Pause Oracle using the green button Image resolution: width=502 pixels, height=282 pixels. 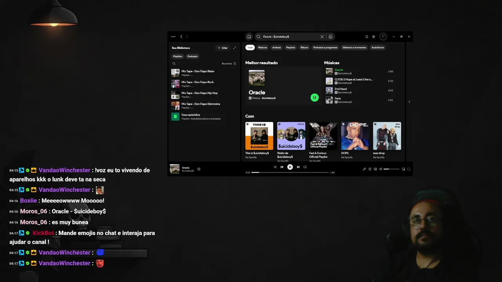tap(315, 98)
